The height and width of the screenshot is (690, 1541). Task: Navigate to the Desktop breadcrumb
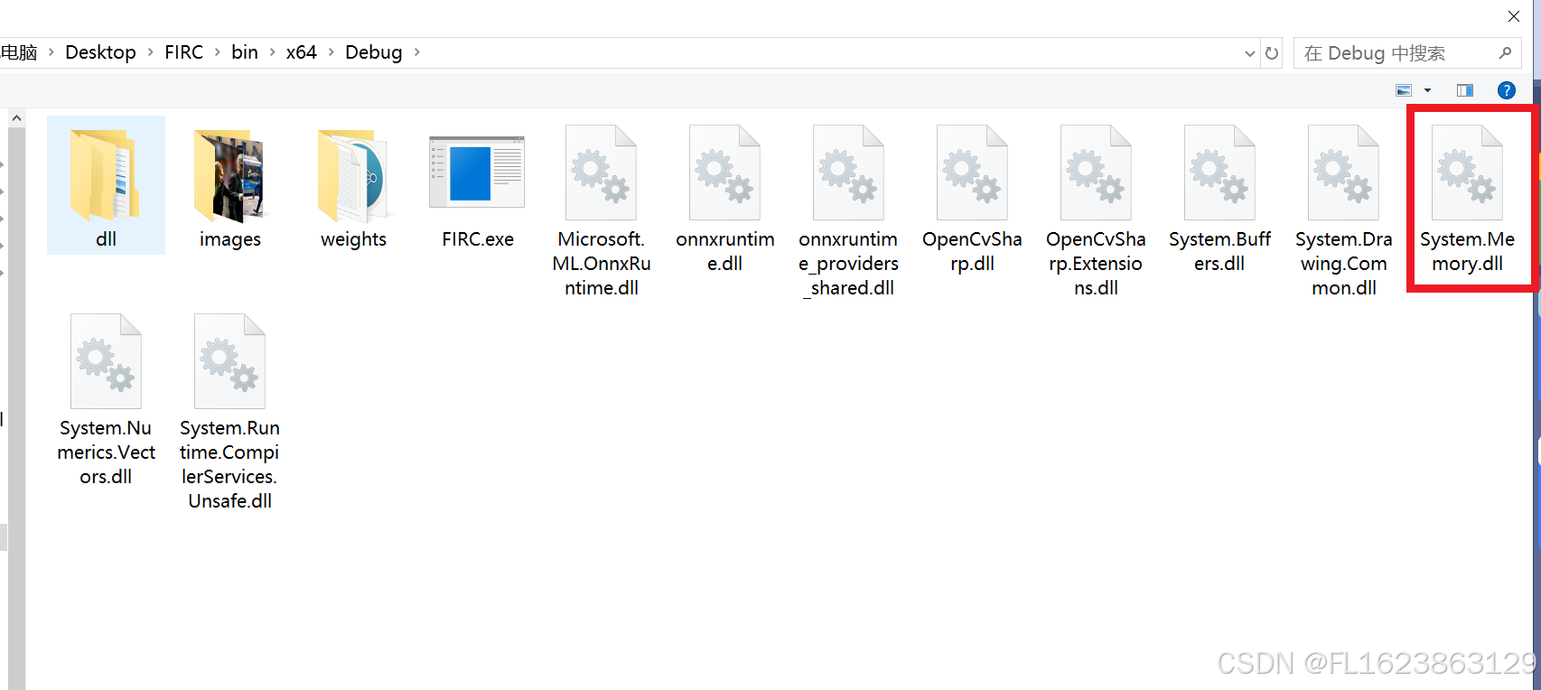point(100,52)
